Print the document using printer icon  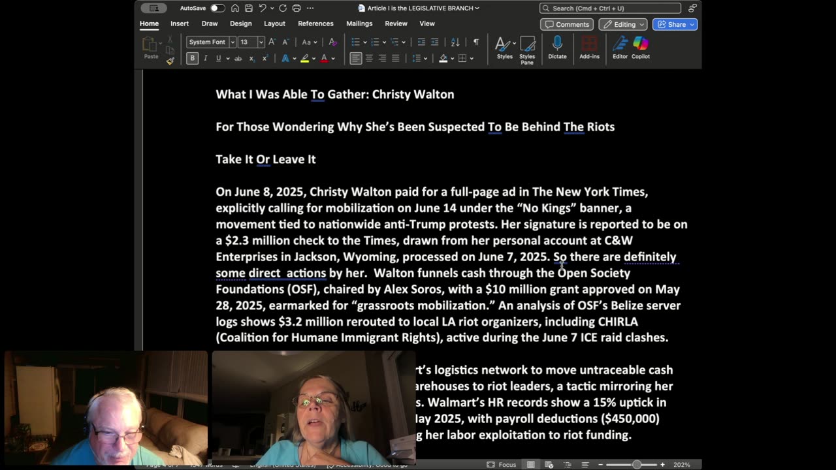(297, 8)
